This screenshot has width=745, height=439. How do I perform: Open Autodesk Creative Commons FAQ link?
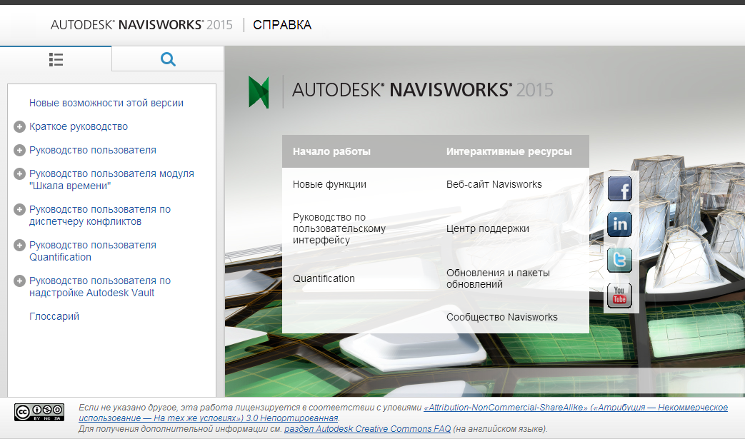(x=367, y=428)
